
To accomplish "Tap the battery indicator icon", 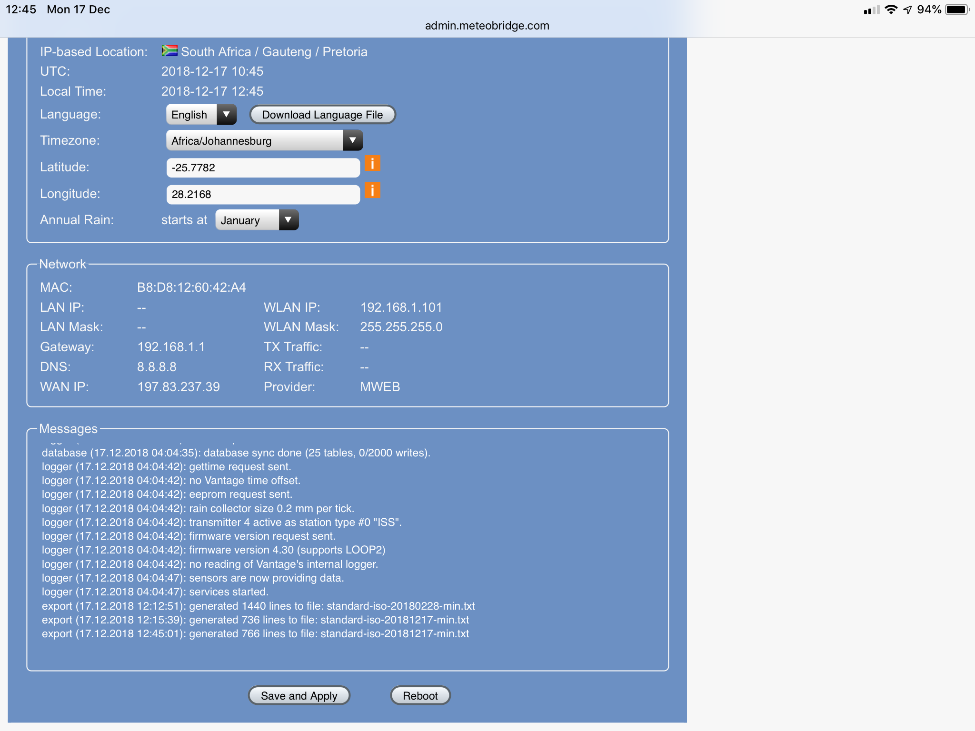I will click(957, 10).
